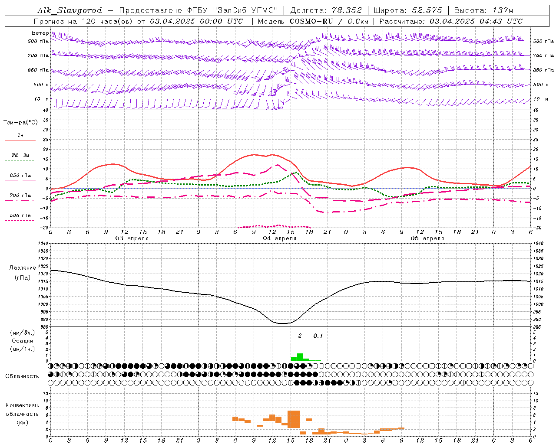This screenshot has width=556, height=444.
Task: Click the station name Alk_Slavgorod
Action: click(x=70, y=10)
